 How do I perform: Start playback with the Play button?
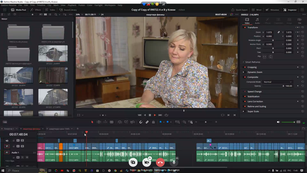point(155,115)
